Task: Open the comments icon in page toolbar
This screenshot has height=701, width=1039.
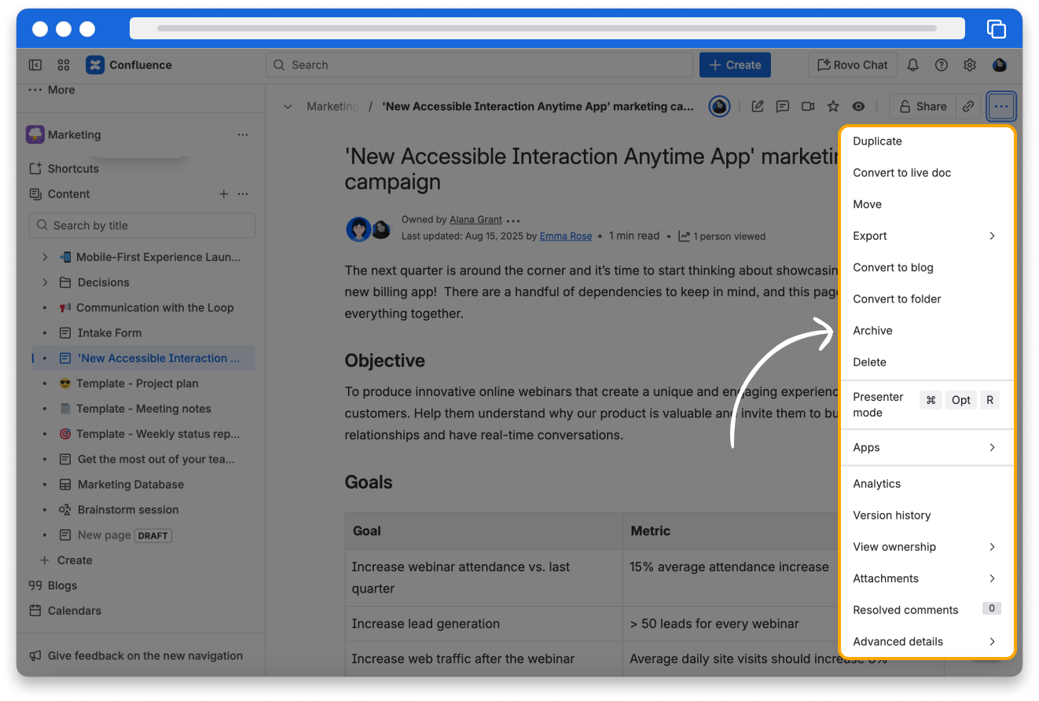Action: [783, 107]
